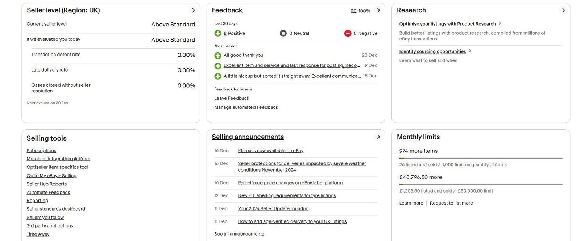Open Seller level panel via its chevron
580x241 pixels.
pos(194,10)
